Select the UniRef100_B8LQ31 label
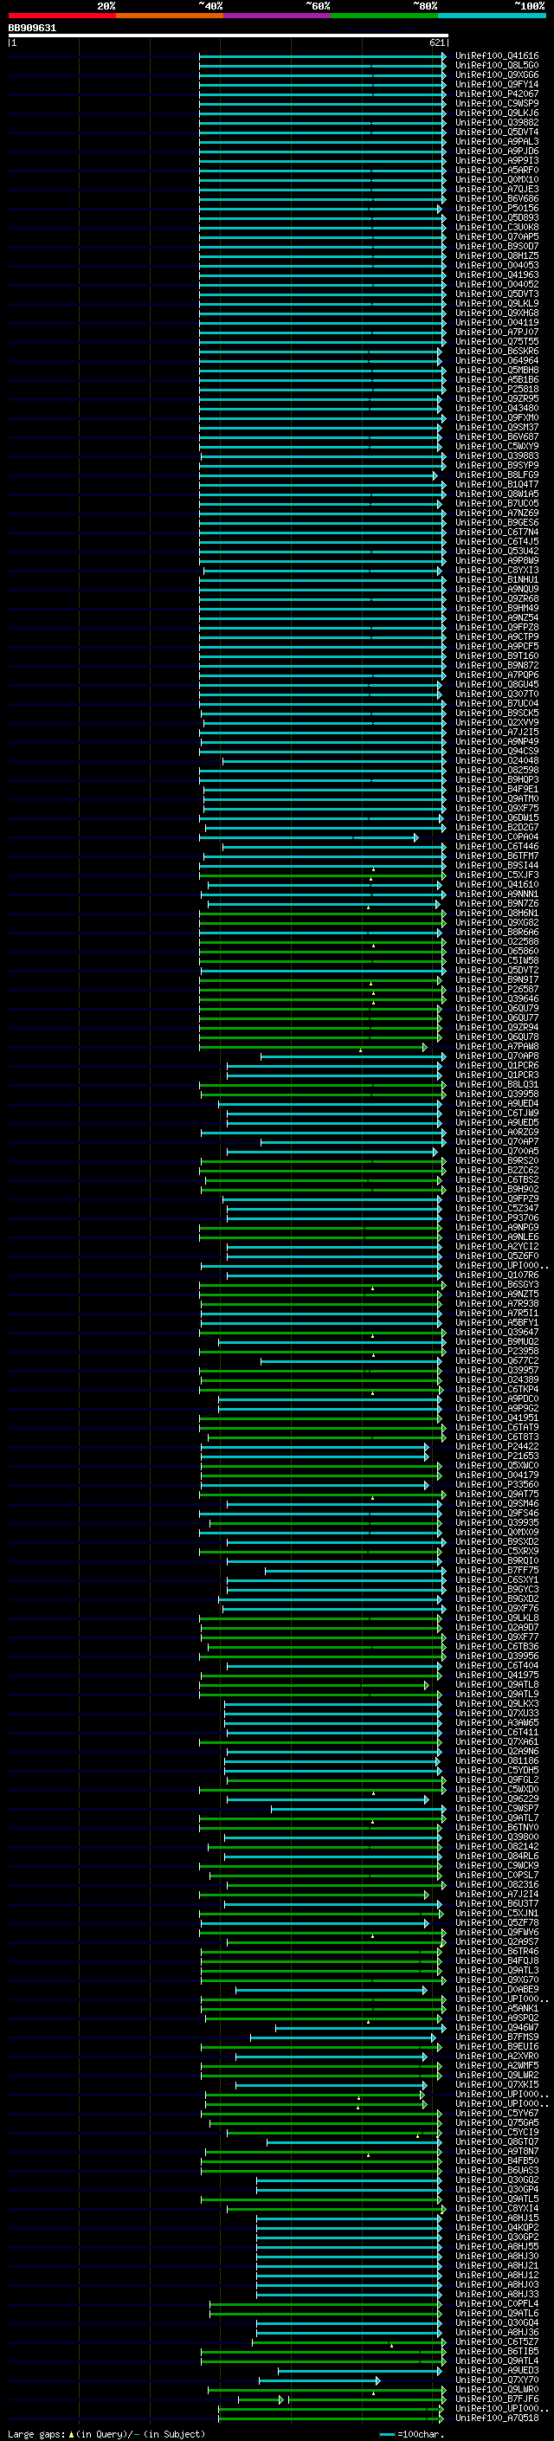The image size is (554, 2441). pyautogui.click(x=497, y=1085)
